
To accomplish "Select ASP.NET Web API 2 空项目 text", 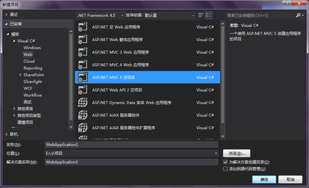I will coord(117,90).
